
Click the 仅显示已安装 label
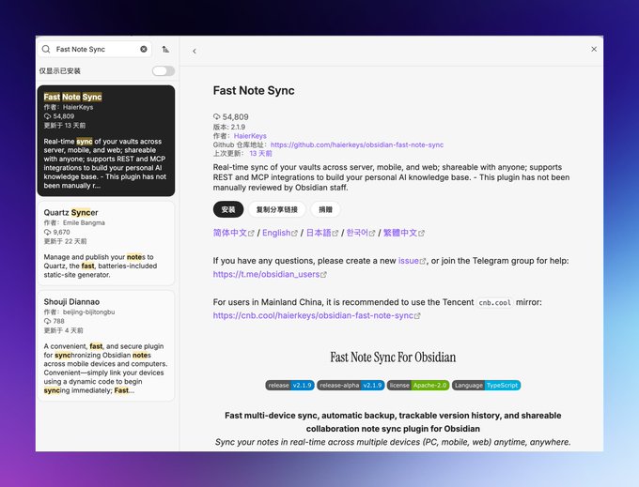click(x=59, y=70)
